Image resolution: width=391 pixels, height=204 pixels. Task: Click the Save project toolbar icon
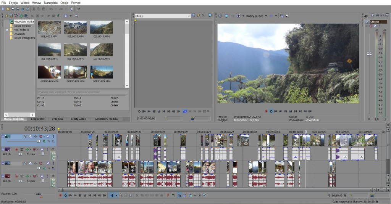pos(13,9)
